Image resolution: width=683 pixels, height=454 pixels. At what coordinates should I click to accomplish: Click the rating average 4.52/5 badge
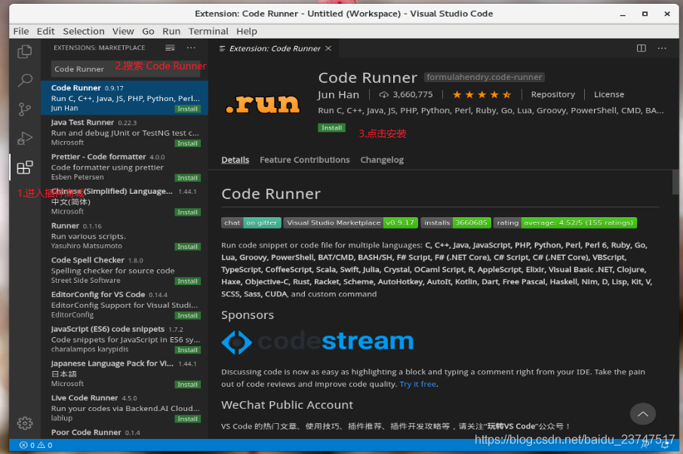tap(565, 222)
